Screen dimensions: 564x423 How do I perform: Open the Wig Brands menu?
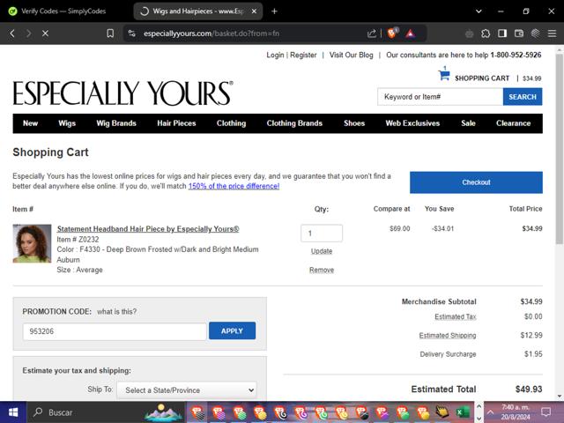(116, 123)
